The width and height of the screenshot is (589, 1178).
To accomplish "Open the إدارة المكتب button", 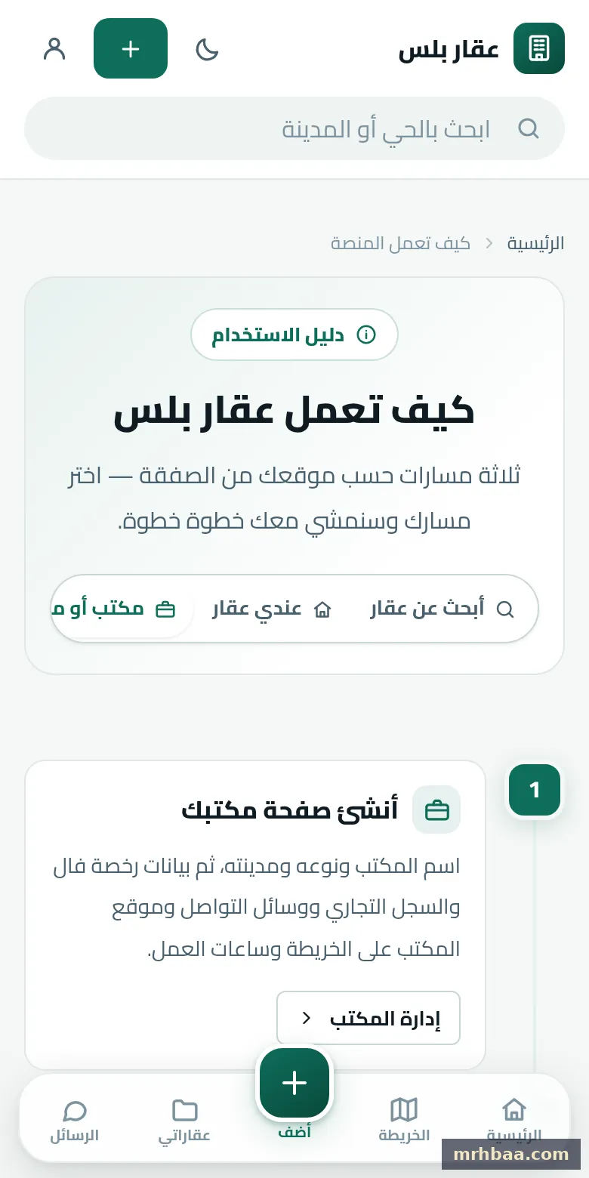I will pos(369,1018).
